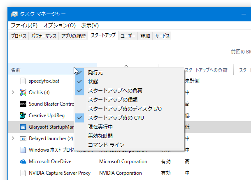The image size is (251, 180).
Task: Click 中 impact in NVIDIA row
Action: [187, 173]
